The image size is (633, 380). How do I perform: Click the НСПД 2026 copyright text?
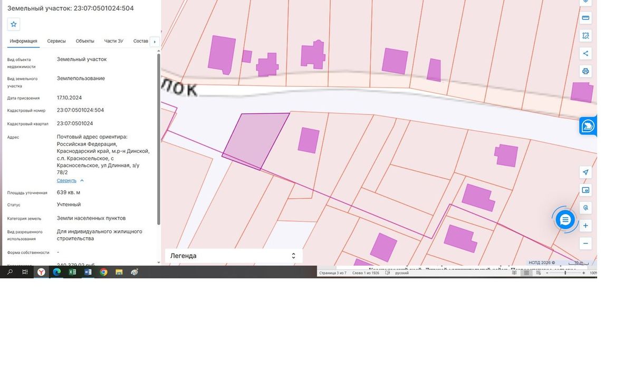(542, 262)
